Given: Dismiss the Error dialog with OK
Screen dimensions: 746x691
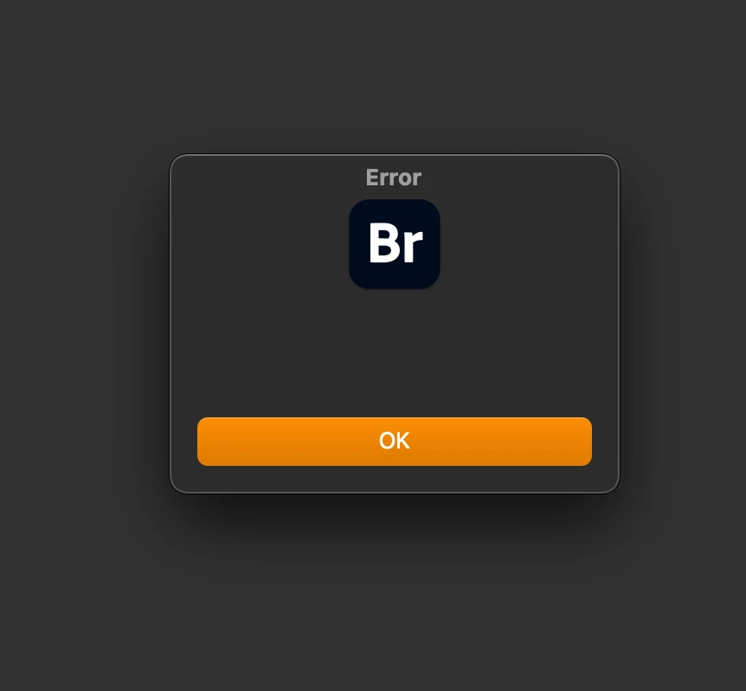Looking at the screenshot, I should [395, 441].
